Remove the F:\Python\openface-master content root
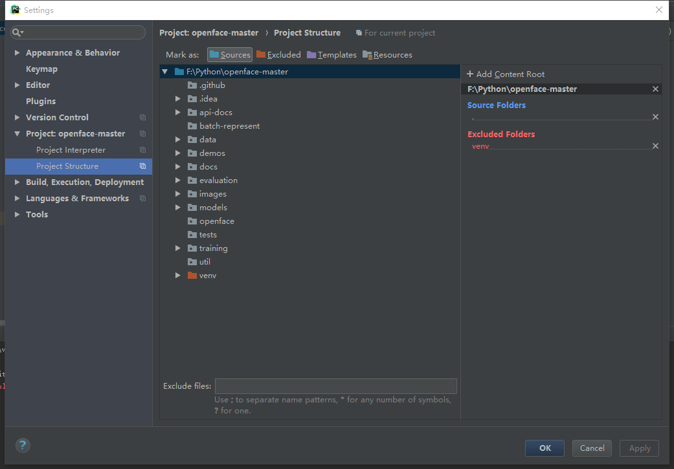This screenshot has height=469, width=674. click(x=655, y=89)
